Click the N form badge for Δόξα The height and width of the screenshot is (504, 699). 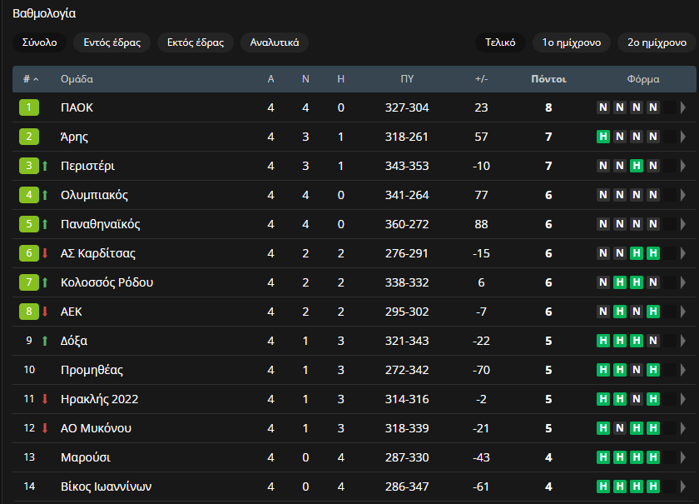click(653, 341)
